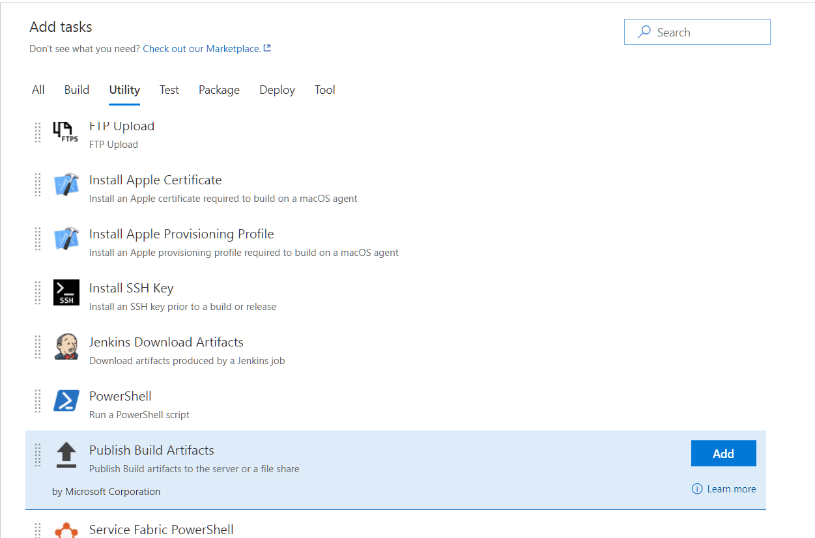The width and height of the screenshot is (815, 538).
Task: Select the Service Fabric PowerShell title
Action: click(x=162, y=530)
